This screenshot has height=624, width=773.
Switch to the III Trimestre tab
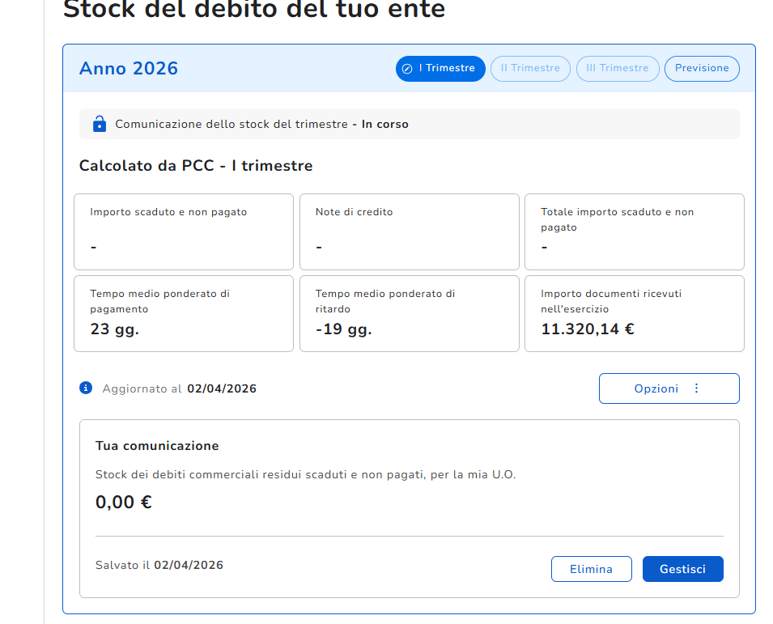618,69
